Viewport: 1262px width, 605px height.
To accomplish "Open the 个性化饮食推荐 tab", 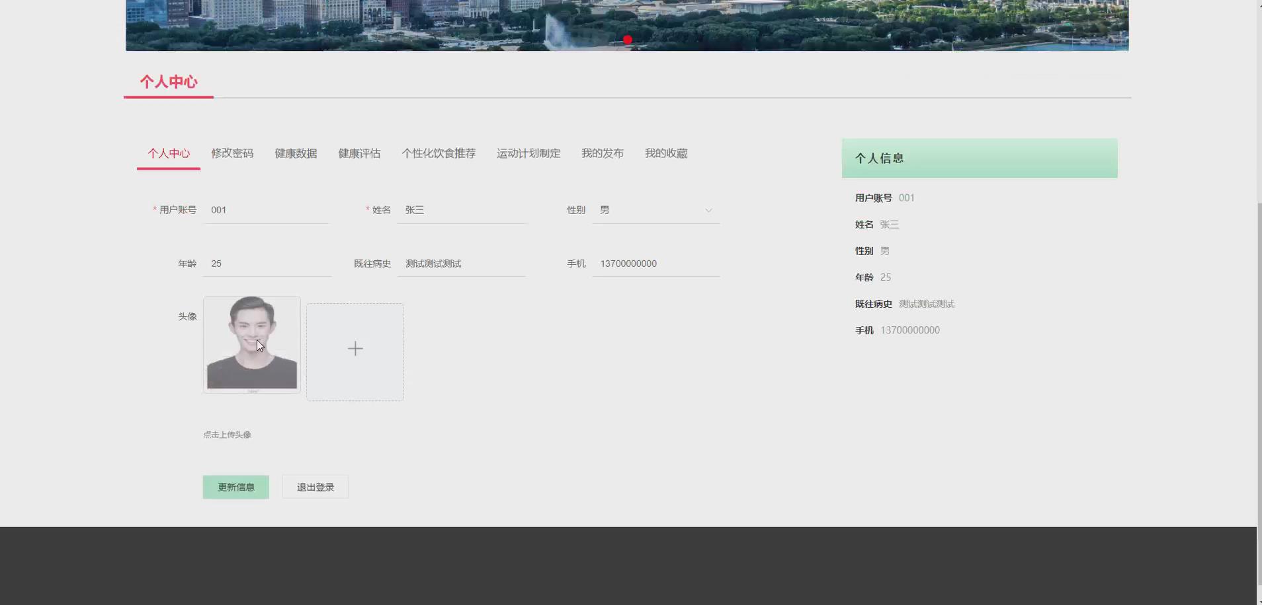I will pyautogui.click(x=439, y=153).
